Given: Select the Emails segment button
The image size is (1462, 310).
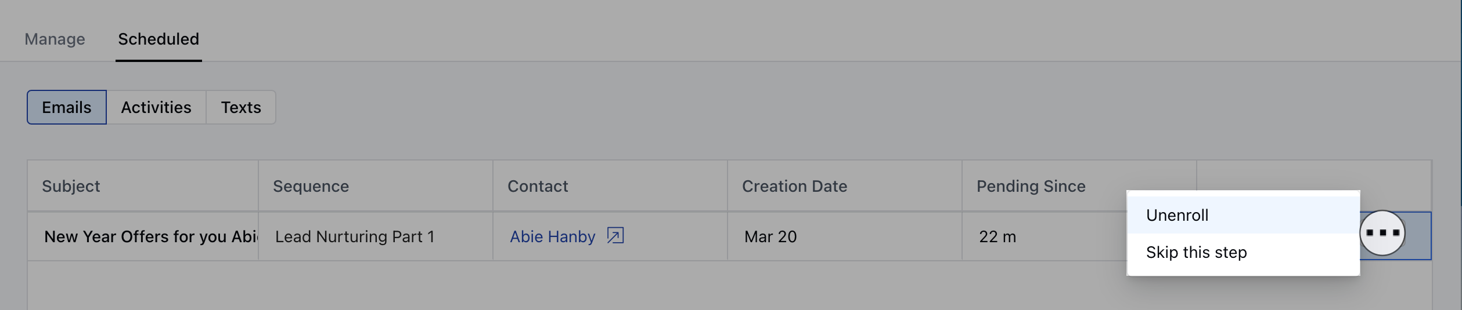Looking at the screenshot, I should coord(67,107).
